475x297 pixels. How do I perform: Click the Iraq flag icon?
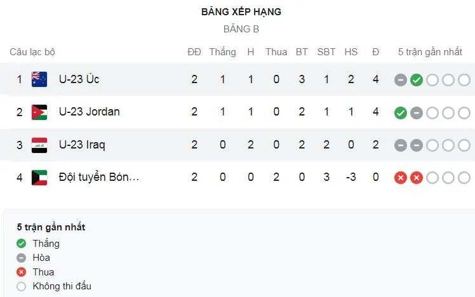pos(39,145)
